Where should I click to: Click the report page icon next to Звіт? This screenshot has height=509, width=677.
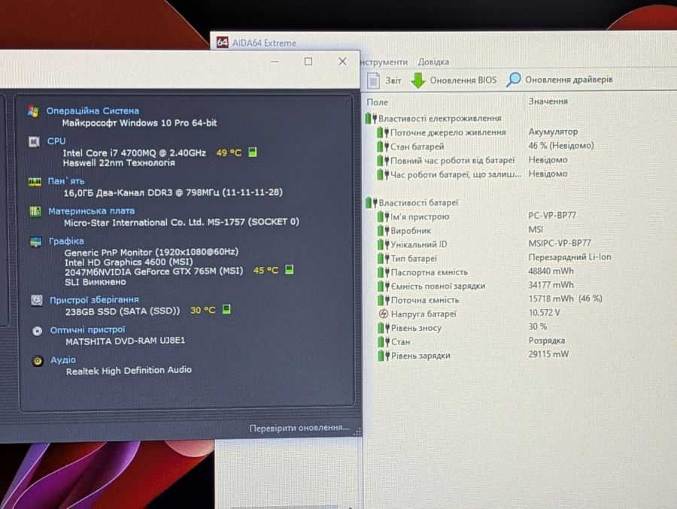pyautogui.click(x=373, y=80)
